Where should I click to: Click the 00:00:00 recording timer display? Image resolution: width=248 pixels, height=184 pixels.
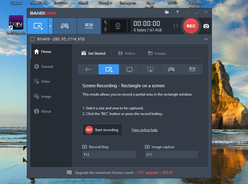[x=147, y=23]
